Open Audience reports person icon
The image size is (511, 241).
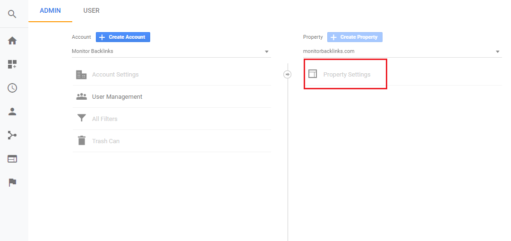tap(12, 112)
